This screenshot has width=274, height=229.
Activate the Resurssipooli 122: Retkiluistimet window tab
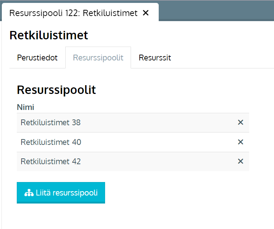coord(73,13)
